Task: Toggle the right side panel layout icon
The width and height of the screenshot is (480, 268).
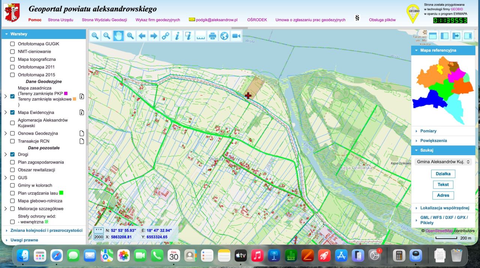Action: [468, 36]
